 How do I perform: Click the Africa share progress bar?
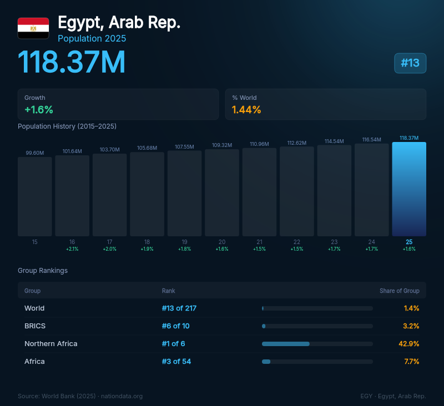point(317,362)
